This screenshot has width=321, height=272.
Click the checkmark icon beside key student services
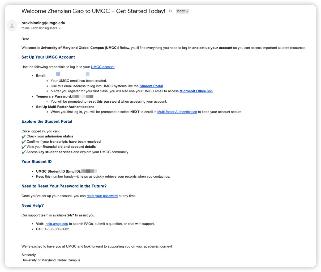click(x=24, y=152)
